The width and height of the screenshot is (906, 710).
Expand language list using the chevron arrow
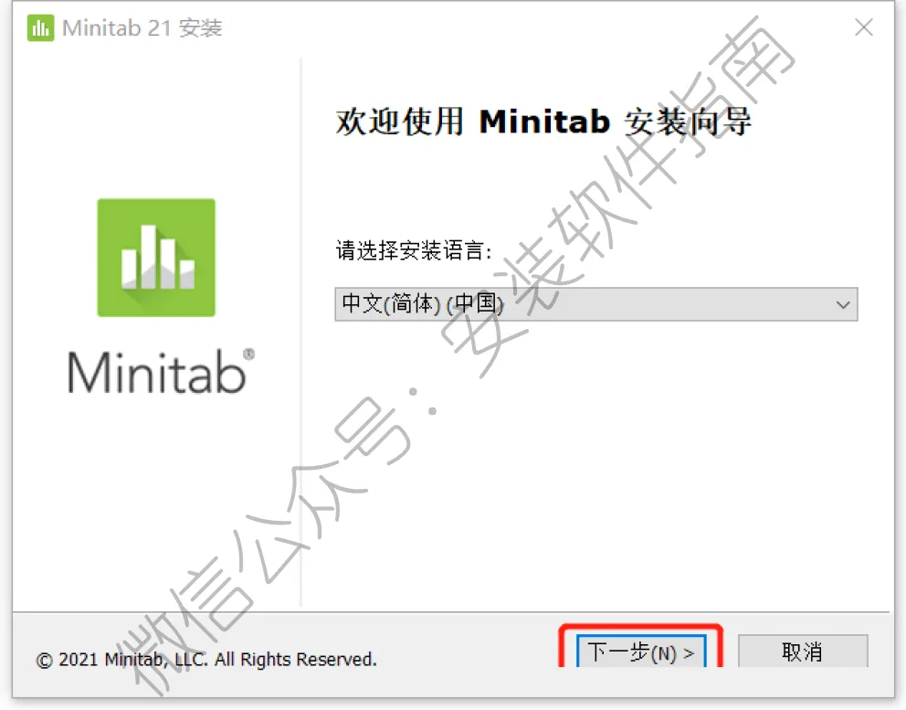click(x=843, y=304)
